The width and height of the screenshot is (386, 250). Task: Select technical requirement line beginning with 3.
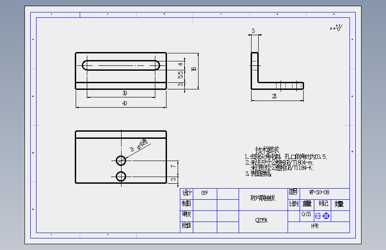coord(258,174)
